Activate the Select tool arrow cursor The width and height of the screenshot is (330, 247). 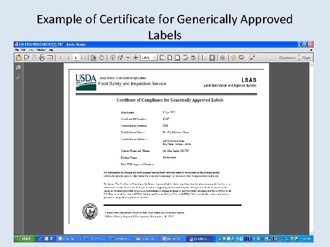tap(93, 57)
